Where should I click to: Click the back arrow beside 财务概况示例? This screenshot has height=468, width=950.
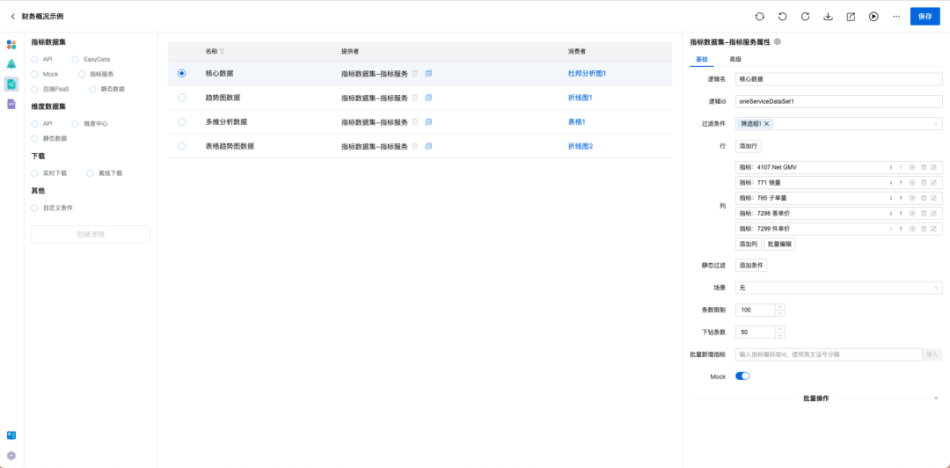pos(12,17)
